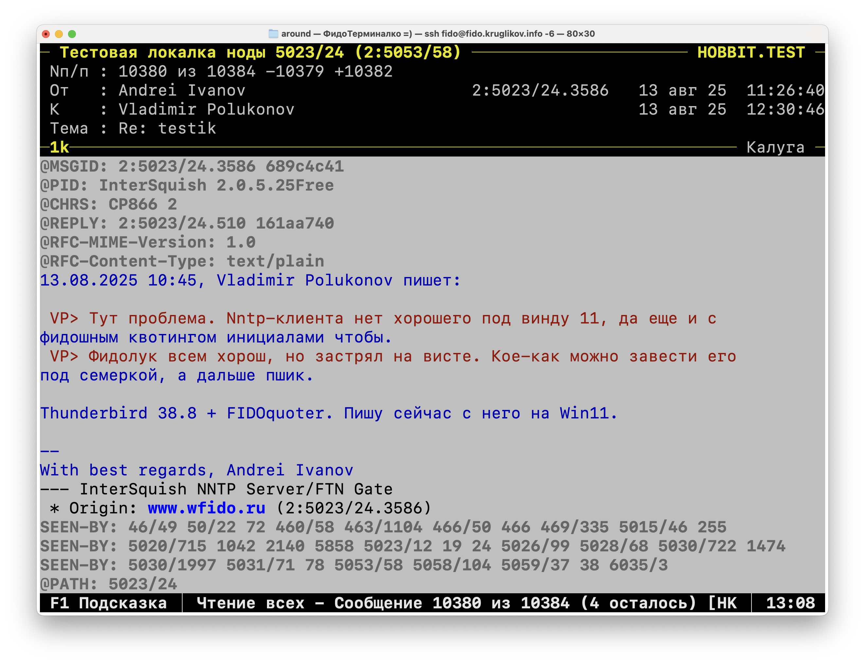Click the HOBBIT.TEST area name
The width and height of the screenshot is (865, 664).
coord(751,53)
